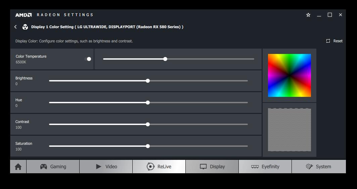Click the Display 1 Color Setting title
Screen dimensions: 357x189
[107, 27]
